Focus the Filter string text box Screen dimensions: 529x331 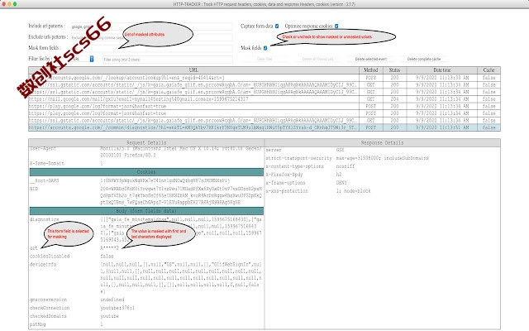click(x=167, y=60)
